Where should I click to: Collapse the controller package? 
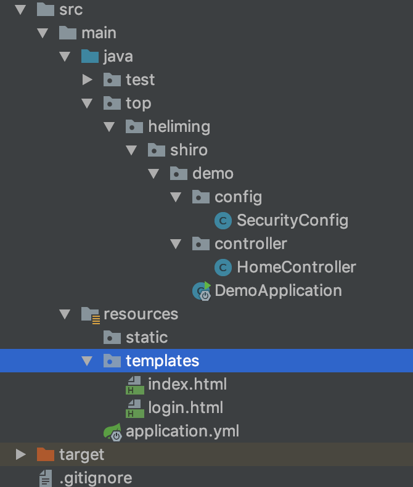(x=176, y=244)
